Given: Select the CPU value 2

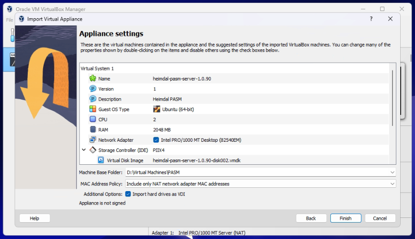Looking at the screenshot, I should pos(155,120).
